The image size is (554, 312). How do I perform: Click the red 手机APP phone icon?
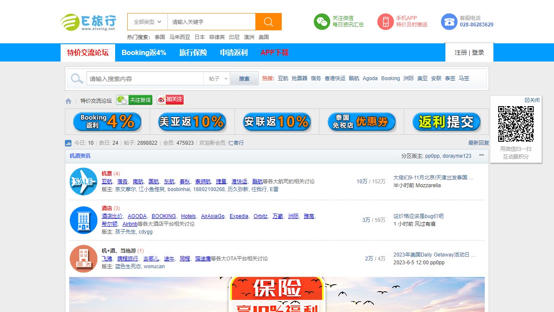387,22
